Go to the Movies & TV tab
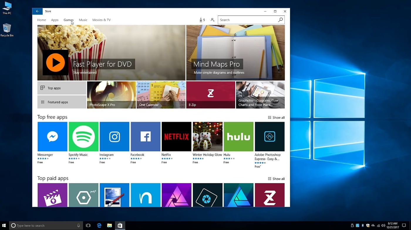This screenshot has height=230, width=411. pos(101,20)
